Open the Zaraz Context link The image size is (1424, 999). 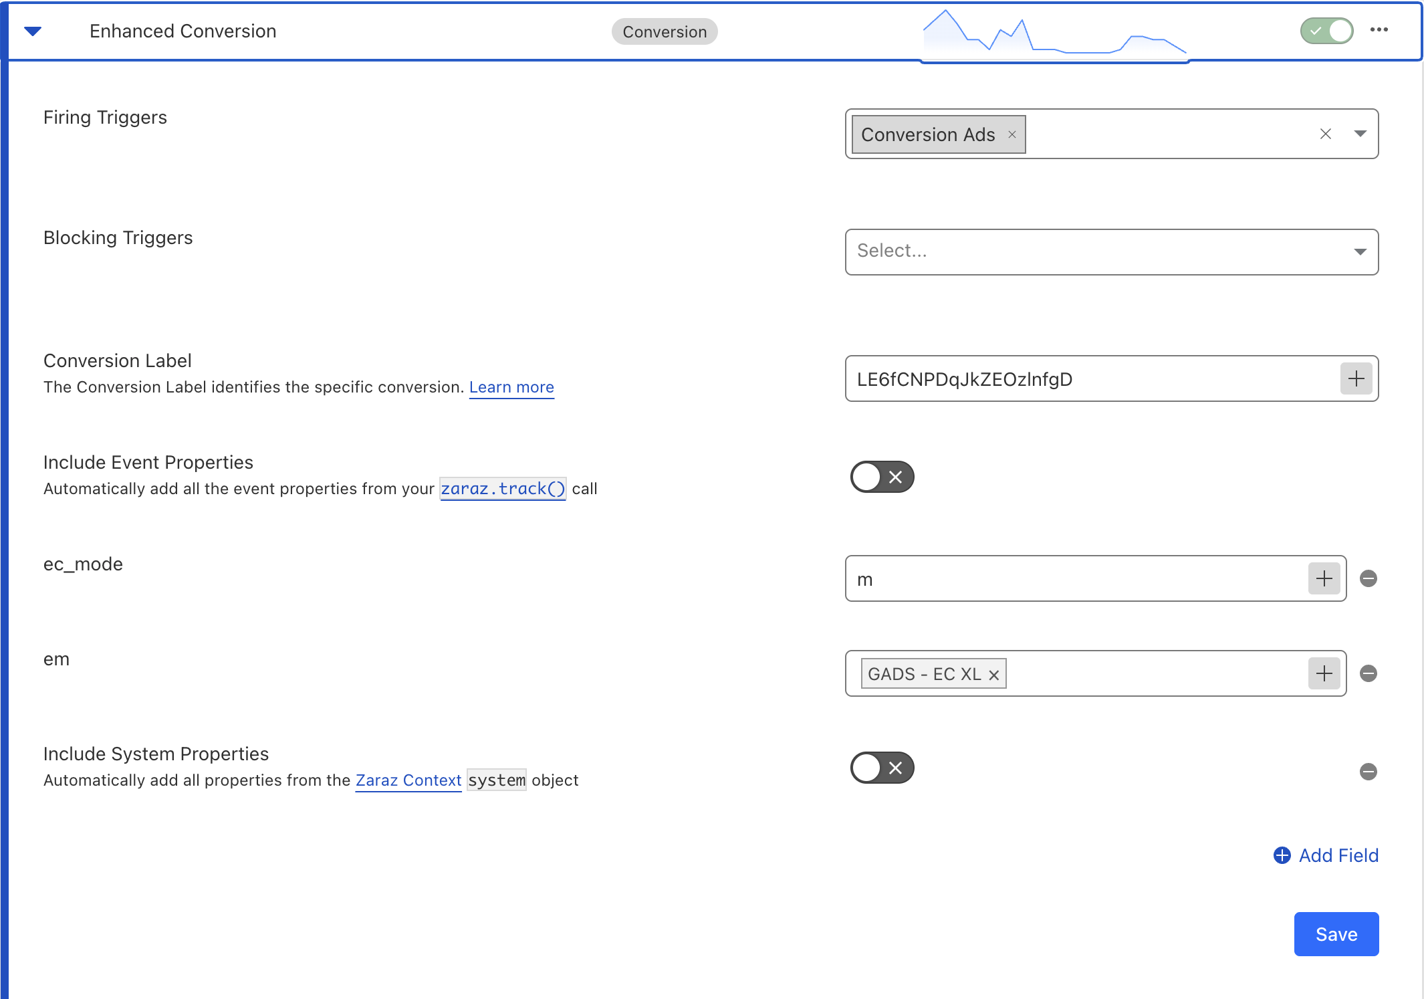pos(408,780)
